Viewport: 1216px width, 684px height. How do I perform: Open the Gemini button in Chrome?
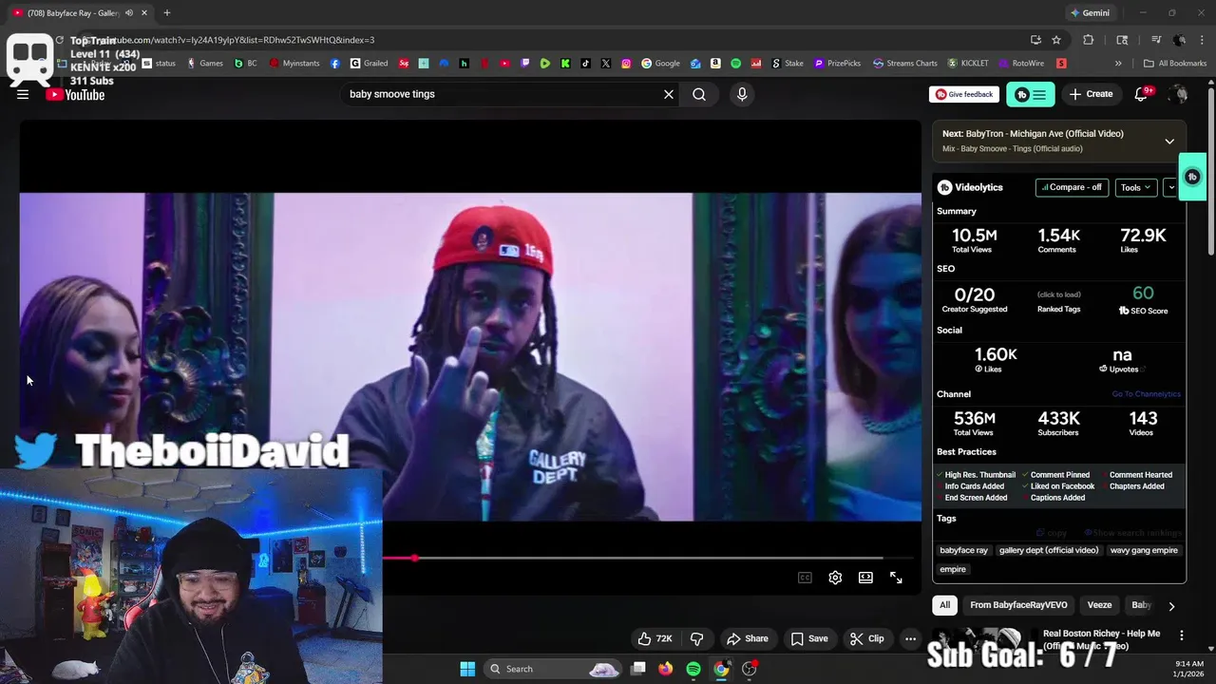[x=1089, y=13]
